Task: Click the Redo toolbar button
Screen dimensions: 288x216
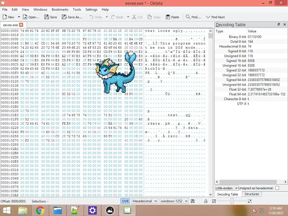Action: pos(117,17)
